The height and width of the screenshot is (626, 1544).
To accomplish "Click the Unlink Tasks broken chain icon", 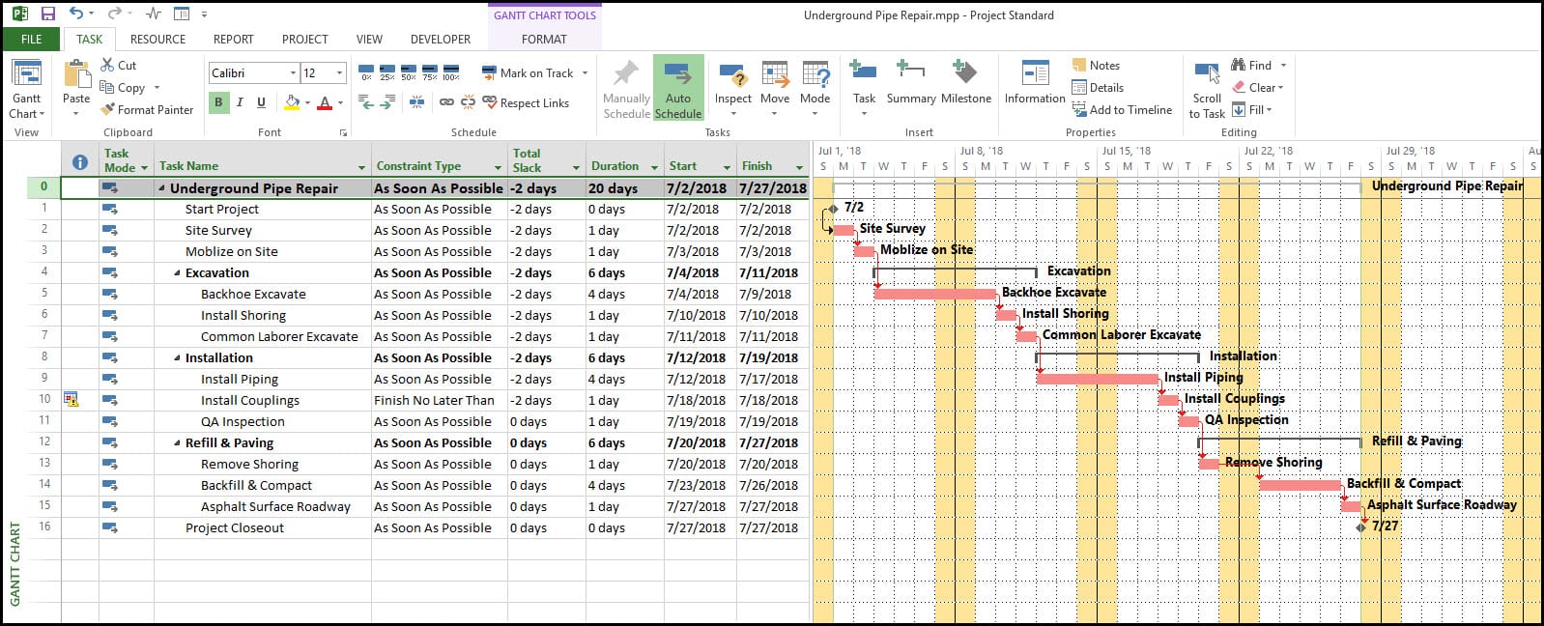I will [468, 102].
